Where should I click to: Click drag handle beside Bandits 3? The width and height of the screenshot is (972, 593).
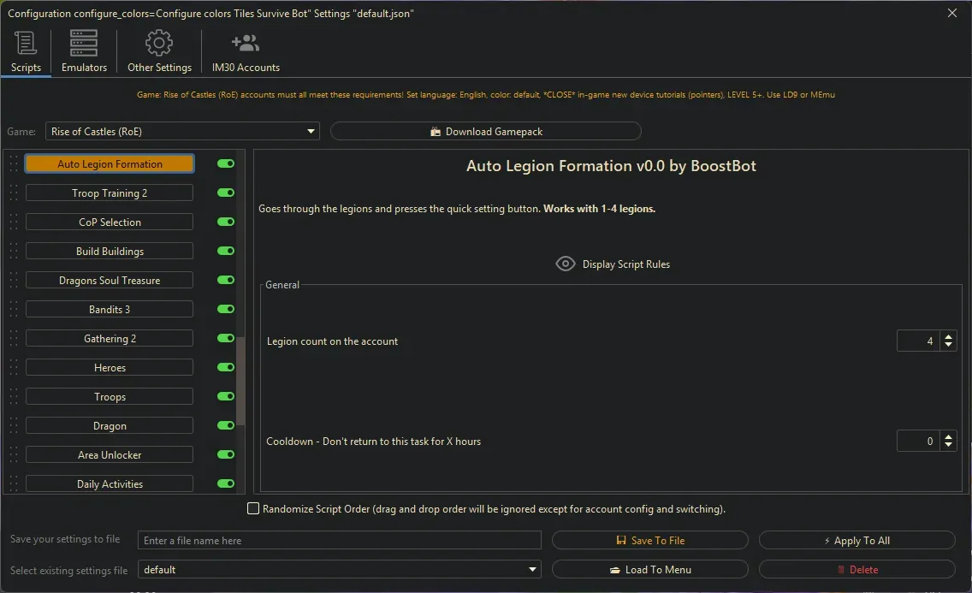tap(14, 309)
